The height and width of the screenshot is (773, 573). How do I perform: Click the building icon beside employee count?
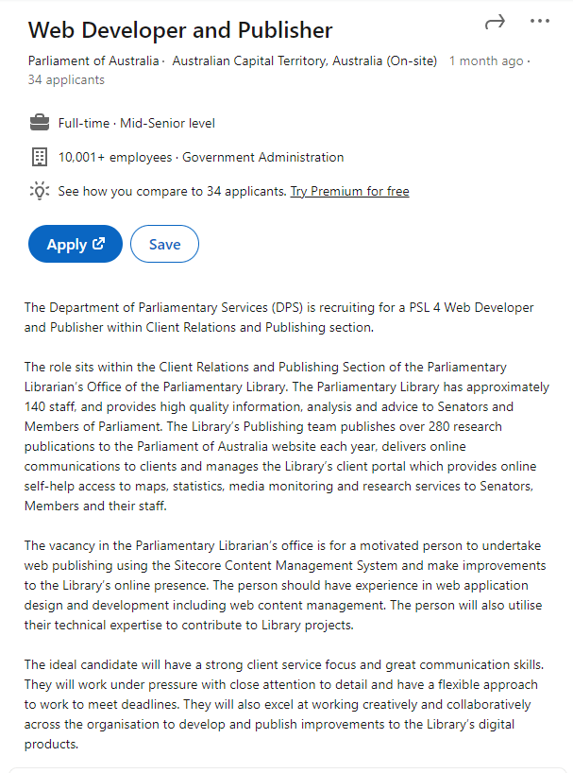(x=40, y=157)
